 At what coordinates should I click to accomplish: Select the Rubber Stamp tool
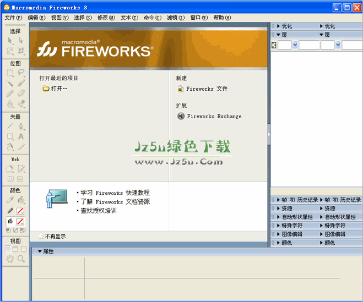(x=21, y=104)
